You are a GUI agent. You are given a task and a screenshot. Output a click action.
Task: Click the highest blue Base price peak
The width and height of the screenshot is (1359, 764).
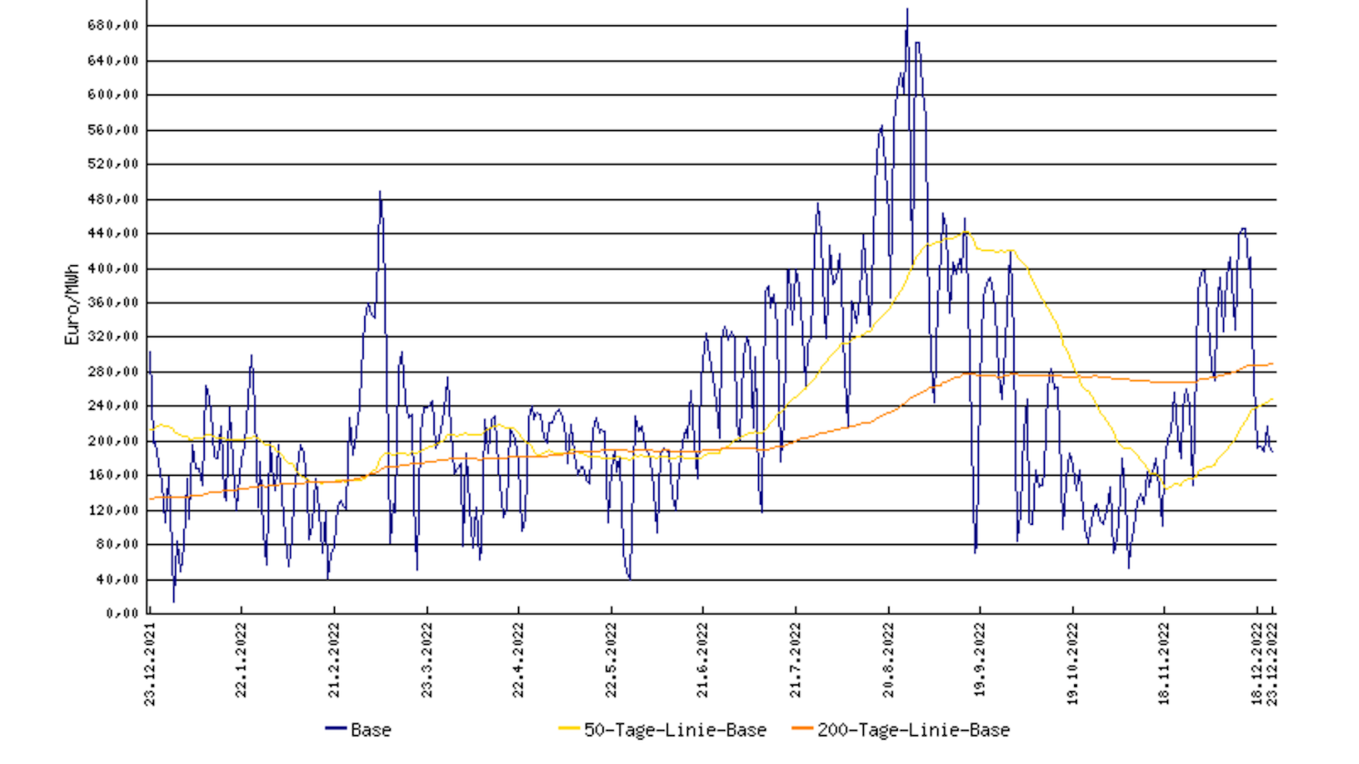pos(907,10)
